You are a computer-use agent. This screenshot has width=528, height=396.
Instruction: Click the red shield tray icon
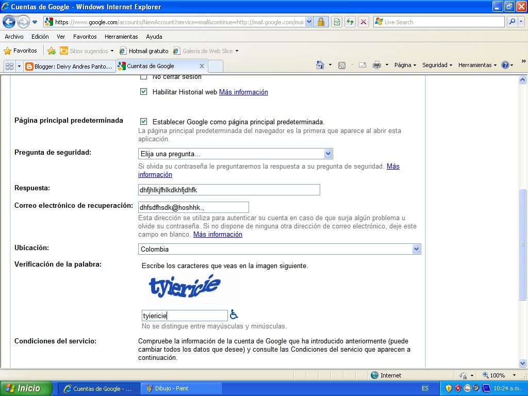click(x=458, y=388)
